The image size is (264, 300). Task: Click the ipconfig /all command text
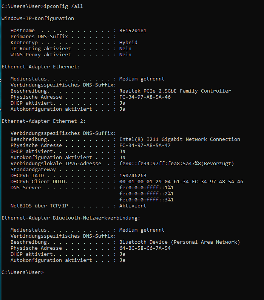point(63,6)
